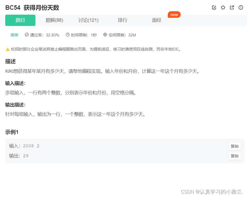
Task: Click the edit note icon
Action: [214, 7]
